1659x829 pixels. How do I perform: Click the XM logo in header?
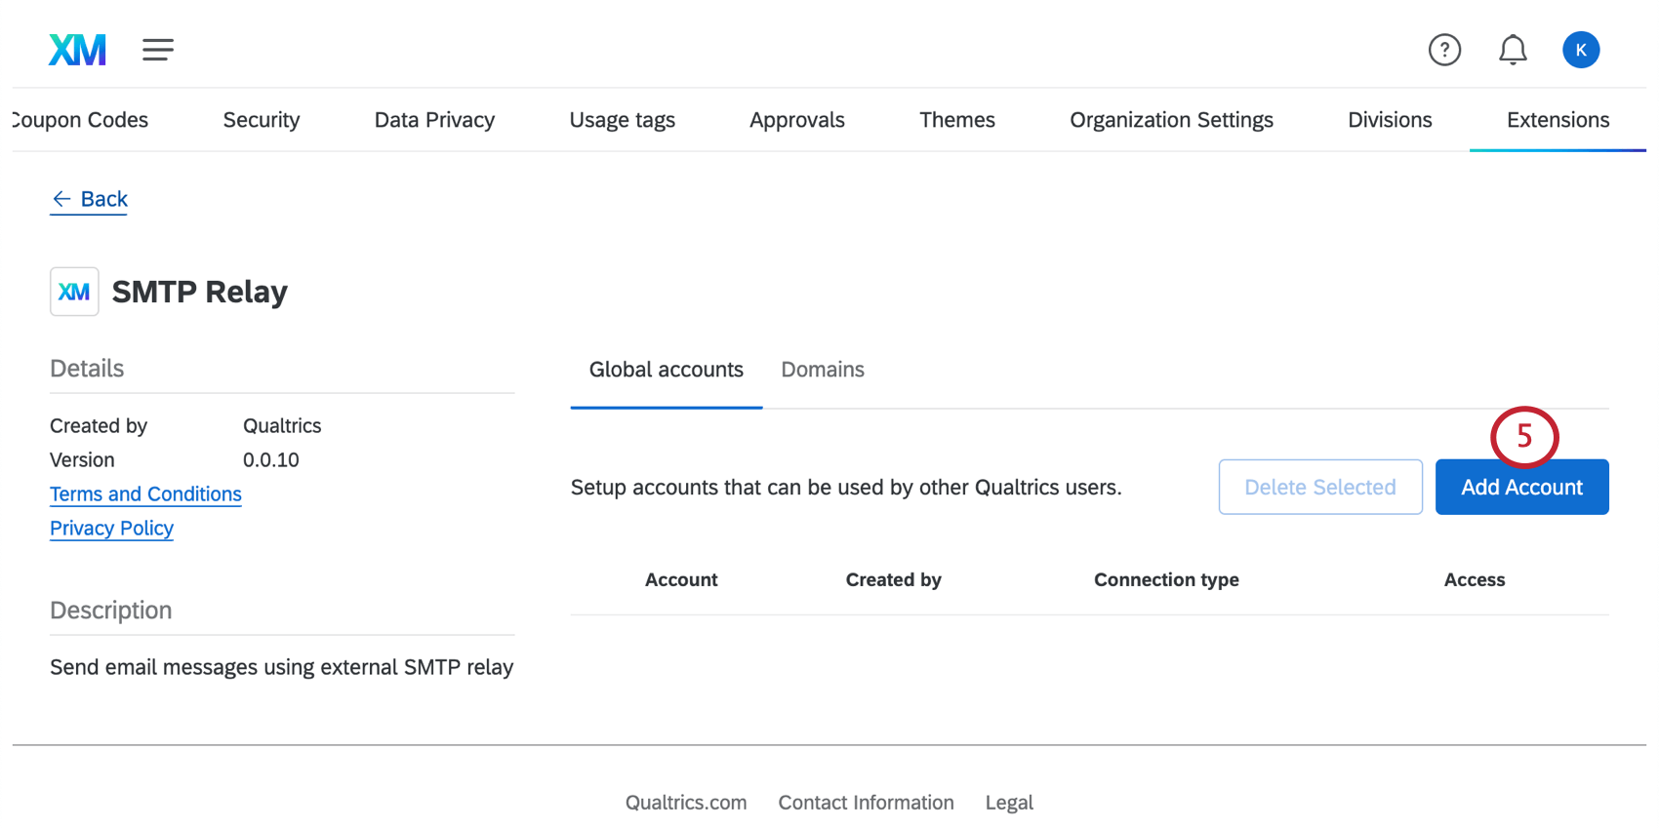[77, 50]
